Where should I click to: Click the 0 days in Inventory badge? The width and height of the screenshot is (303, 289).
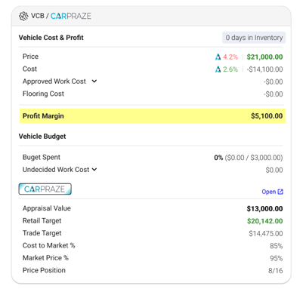point(254,38)
